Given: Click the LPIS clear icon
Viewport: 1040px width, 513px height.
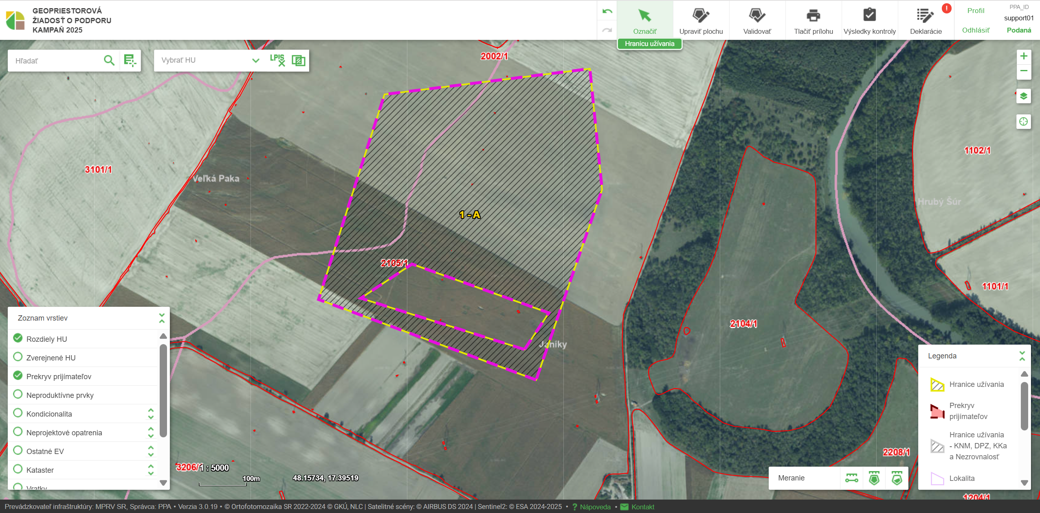Looking at the screenshot, I should coord(277,60).
